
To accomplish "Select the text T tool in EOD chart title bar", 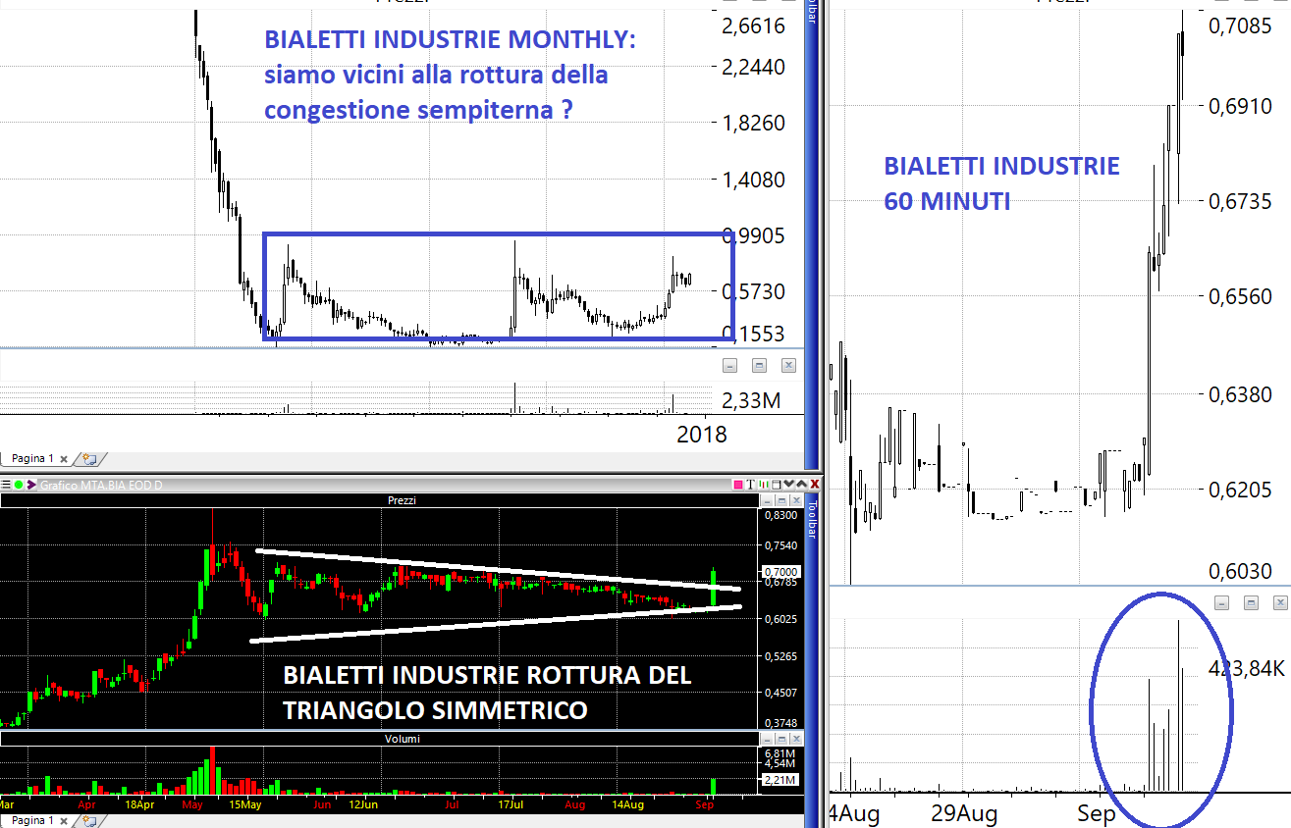I will [751, 485].
